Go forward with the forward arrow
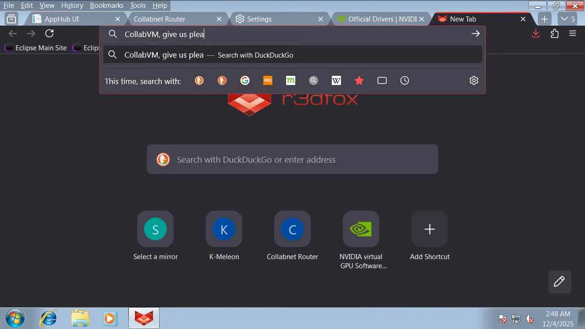The width and height of the screenshot is (585, 329). click(x=31, y=33)
